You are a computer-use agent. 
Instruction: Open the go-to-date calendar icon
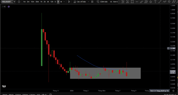pyautogui.click(x=51, y=94)
